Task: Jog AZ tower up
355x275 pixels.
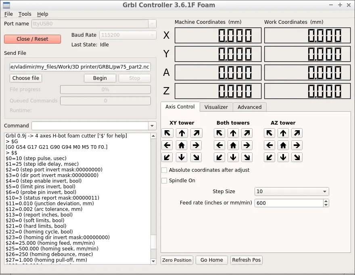Action: coord(283,133)
